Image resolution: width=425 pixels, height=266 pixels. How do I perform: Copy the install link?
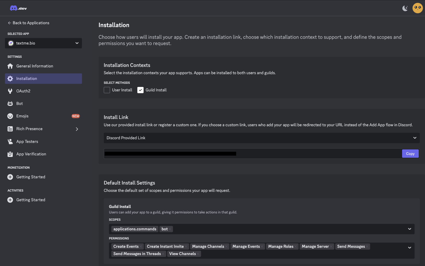point(410,154)
